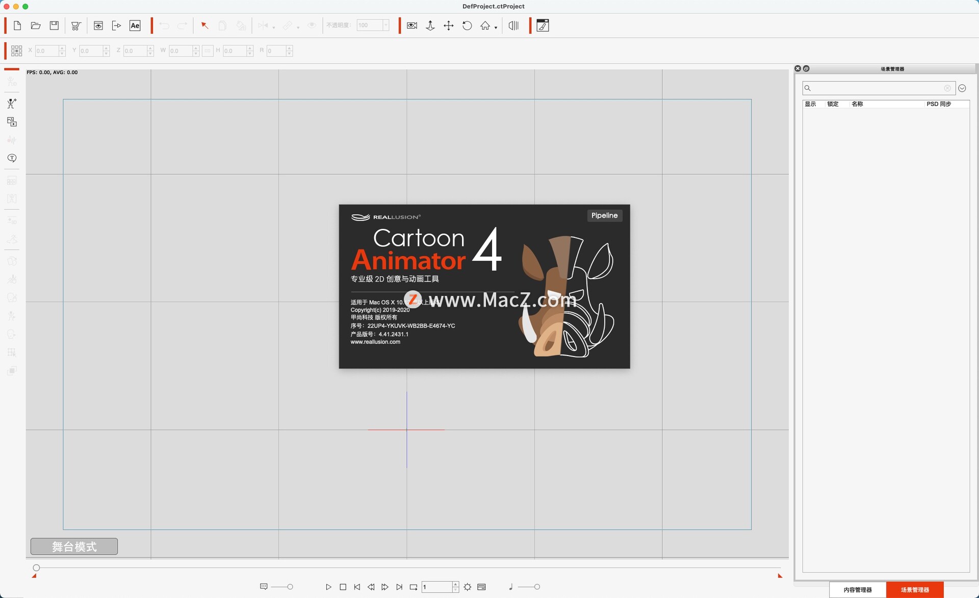Toggle the 3D layer view bars icon
979x598 pixels.
click(x=513, y=25)
